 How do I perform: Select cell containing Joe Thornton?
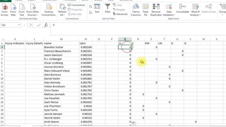pos(61,106)
